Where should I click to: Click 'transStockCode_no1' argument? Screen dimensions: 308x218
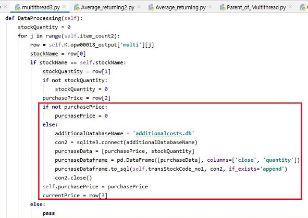[x=176, y=169]
